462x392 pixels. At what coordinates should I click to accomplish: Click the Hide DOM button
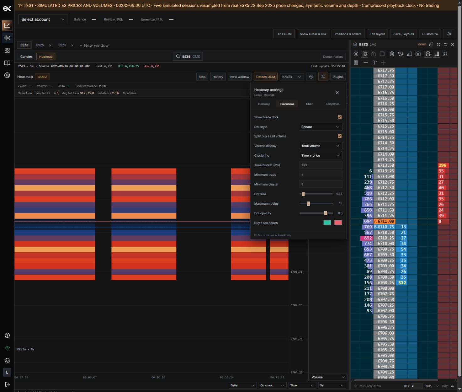pos(284,34)
